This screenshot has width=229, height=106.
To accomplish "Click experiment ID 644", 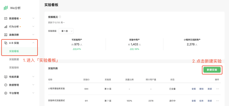I will pos(86,89).
